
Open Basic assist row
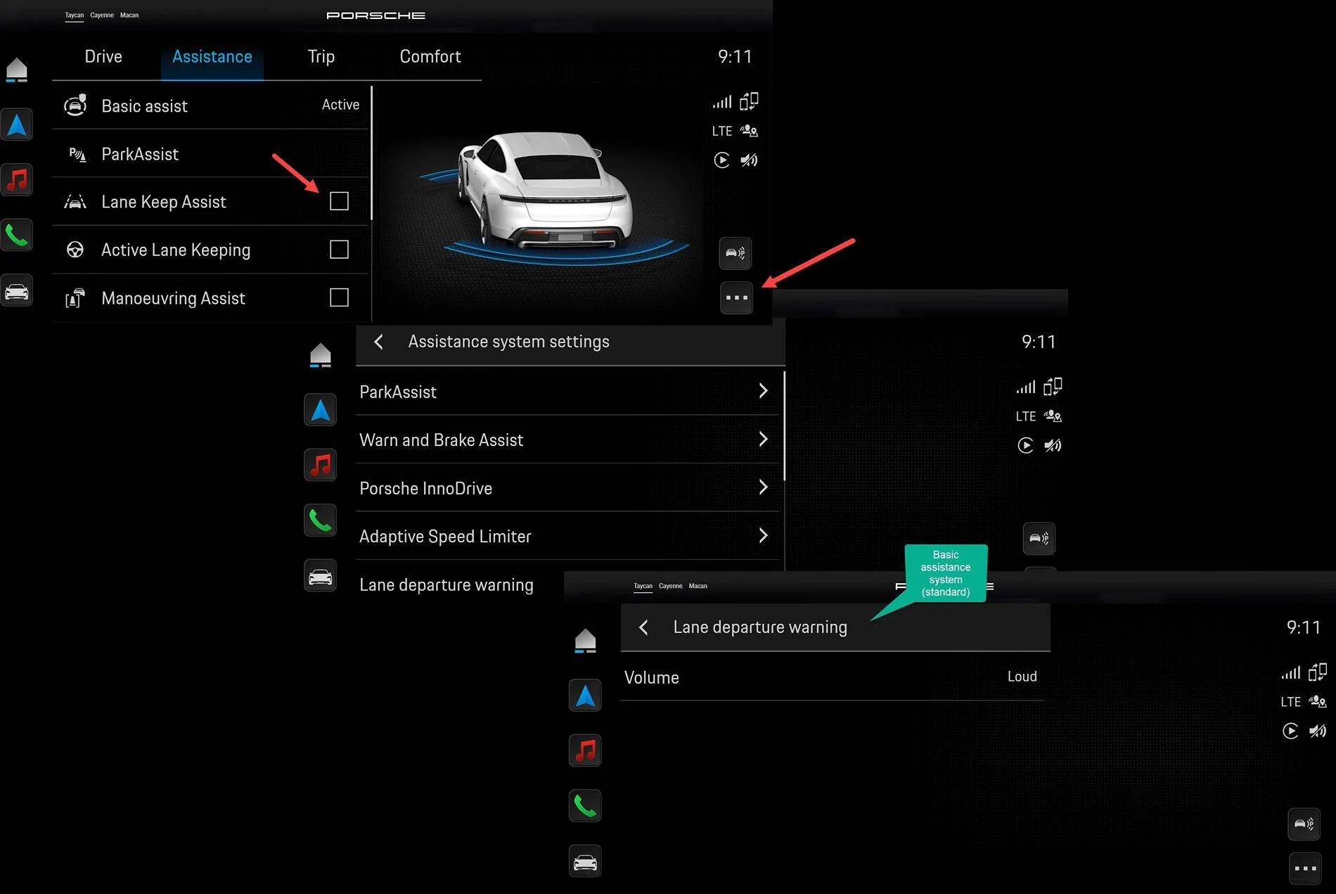click(210, 106)
